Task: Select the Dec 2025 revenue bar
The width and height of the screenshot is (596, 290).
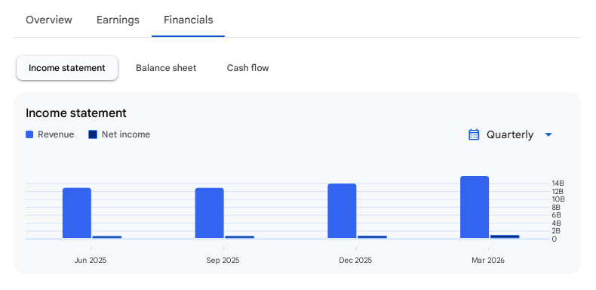Action: [x=342, y=211]
